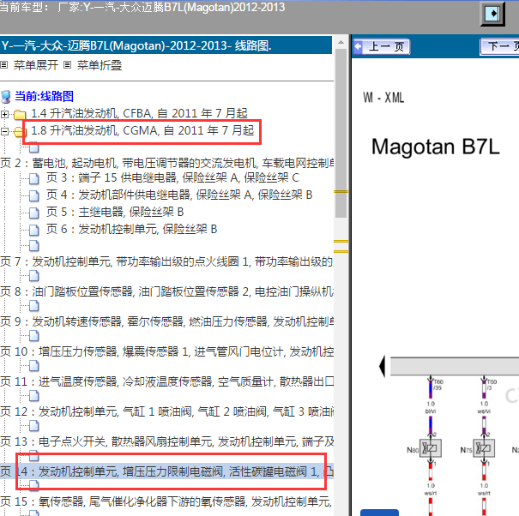Click the document icon above 页 12
The height and width of the screenshot is (516, 519).
click(33, 396)
